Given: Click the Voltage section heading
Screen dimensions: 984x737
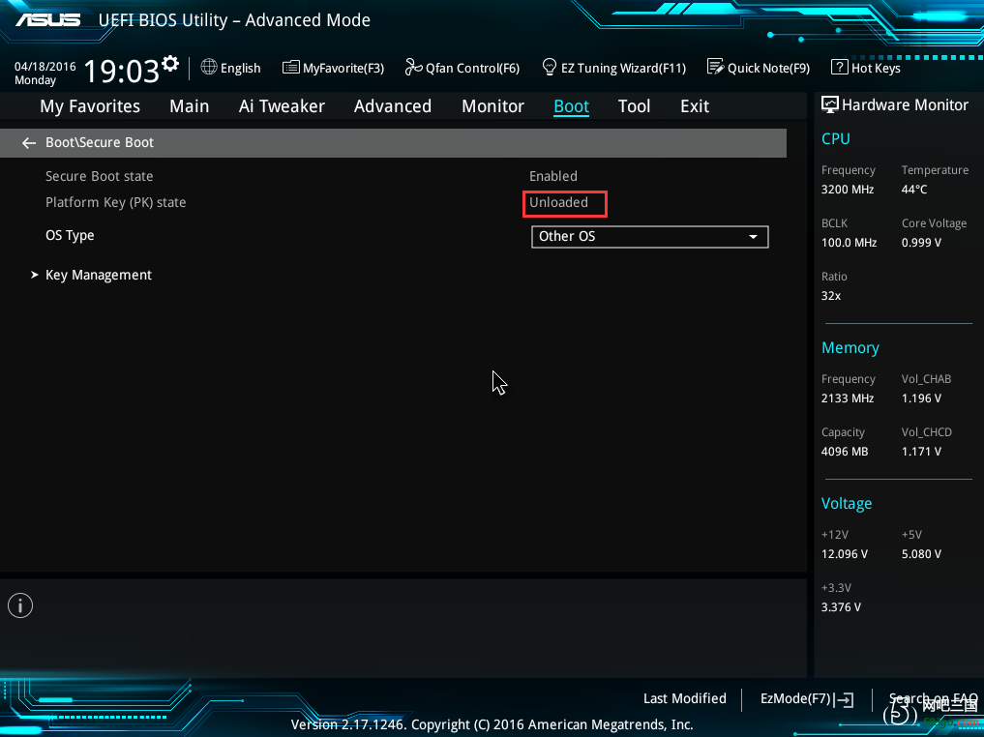Looking at the screenshot, I should tap(847, 504).
